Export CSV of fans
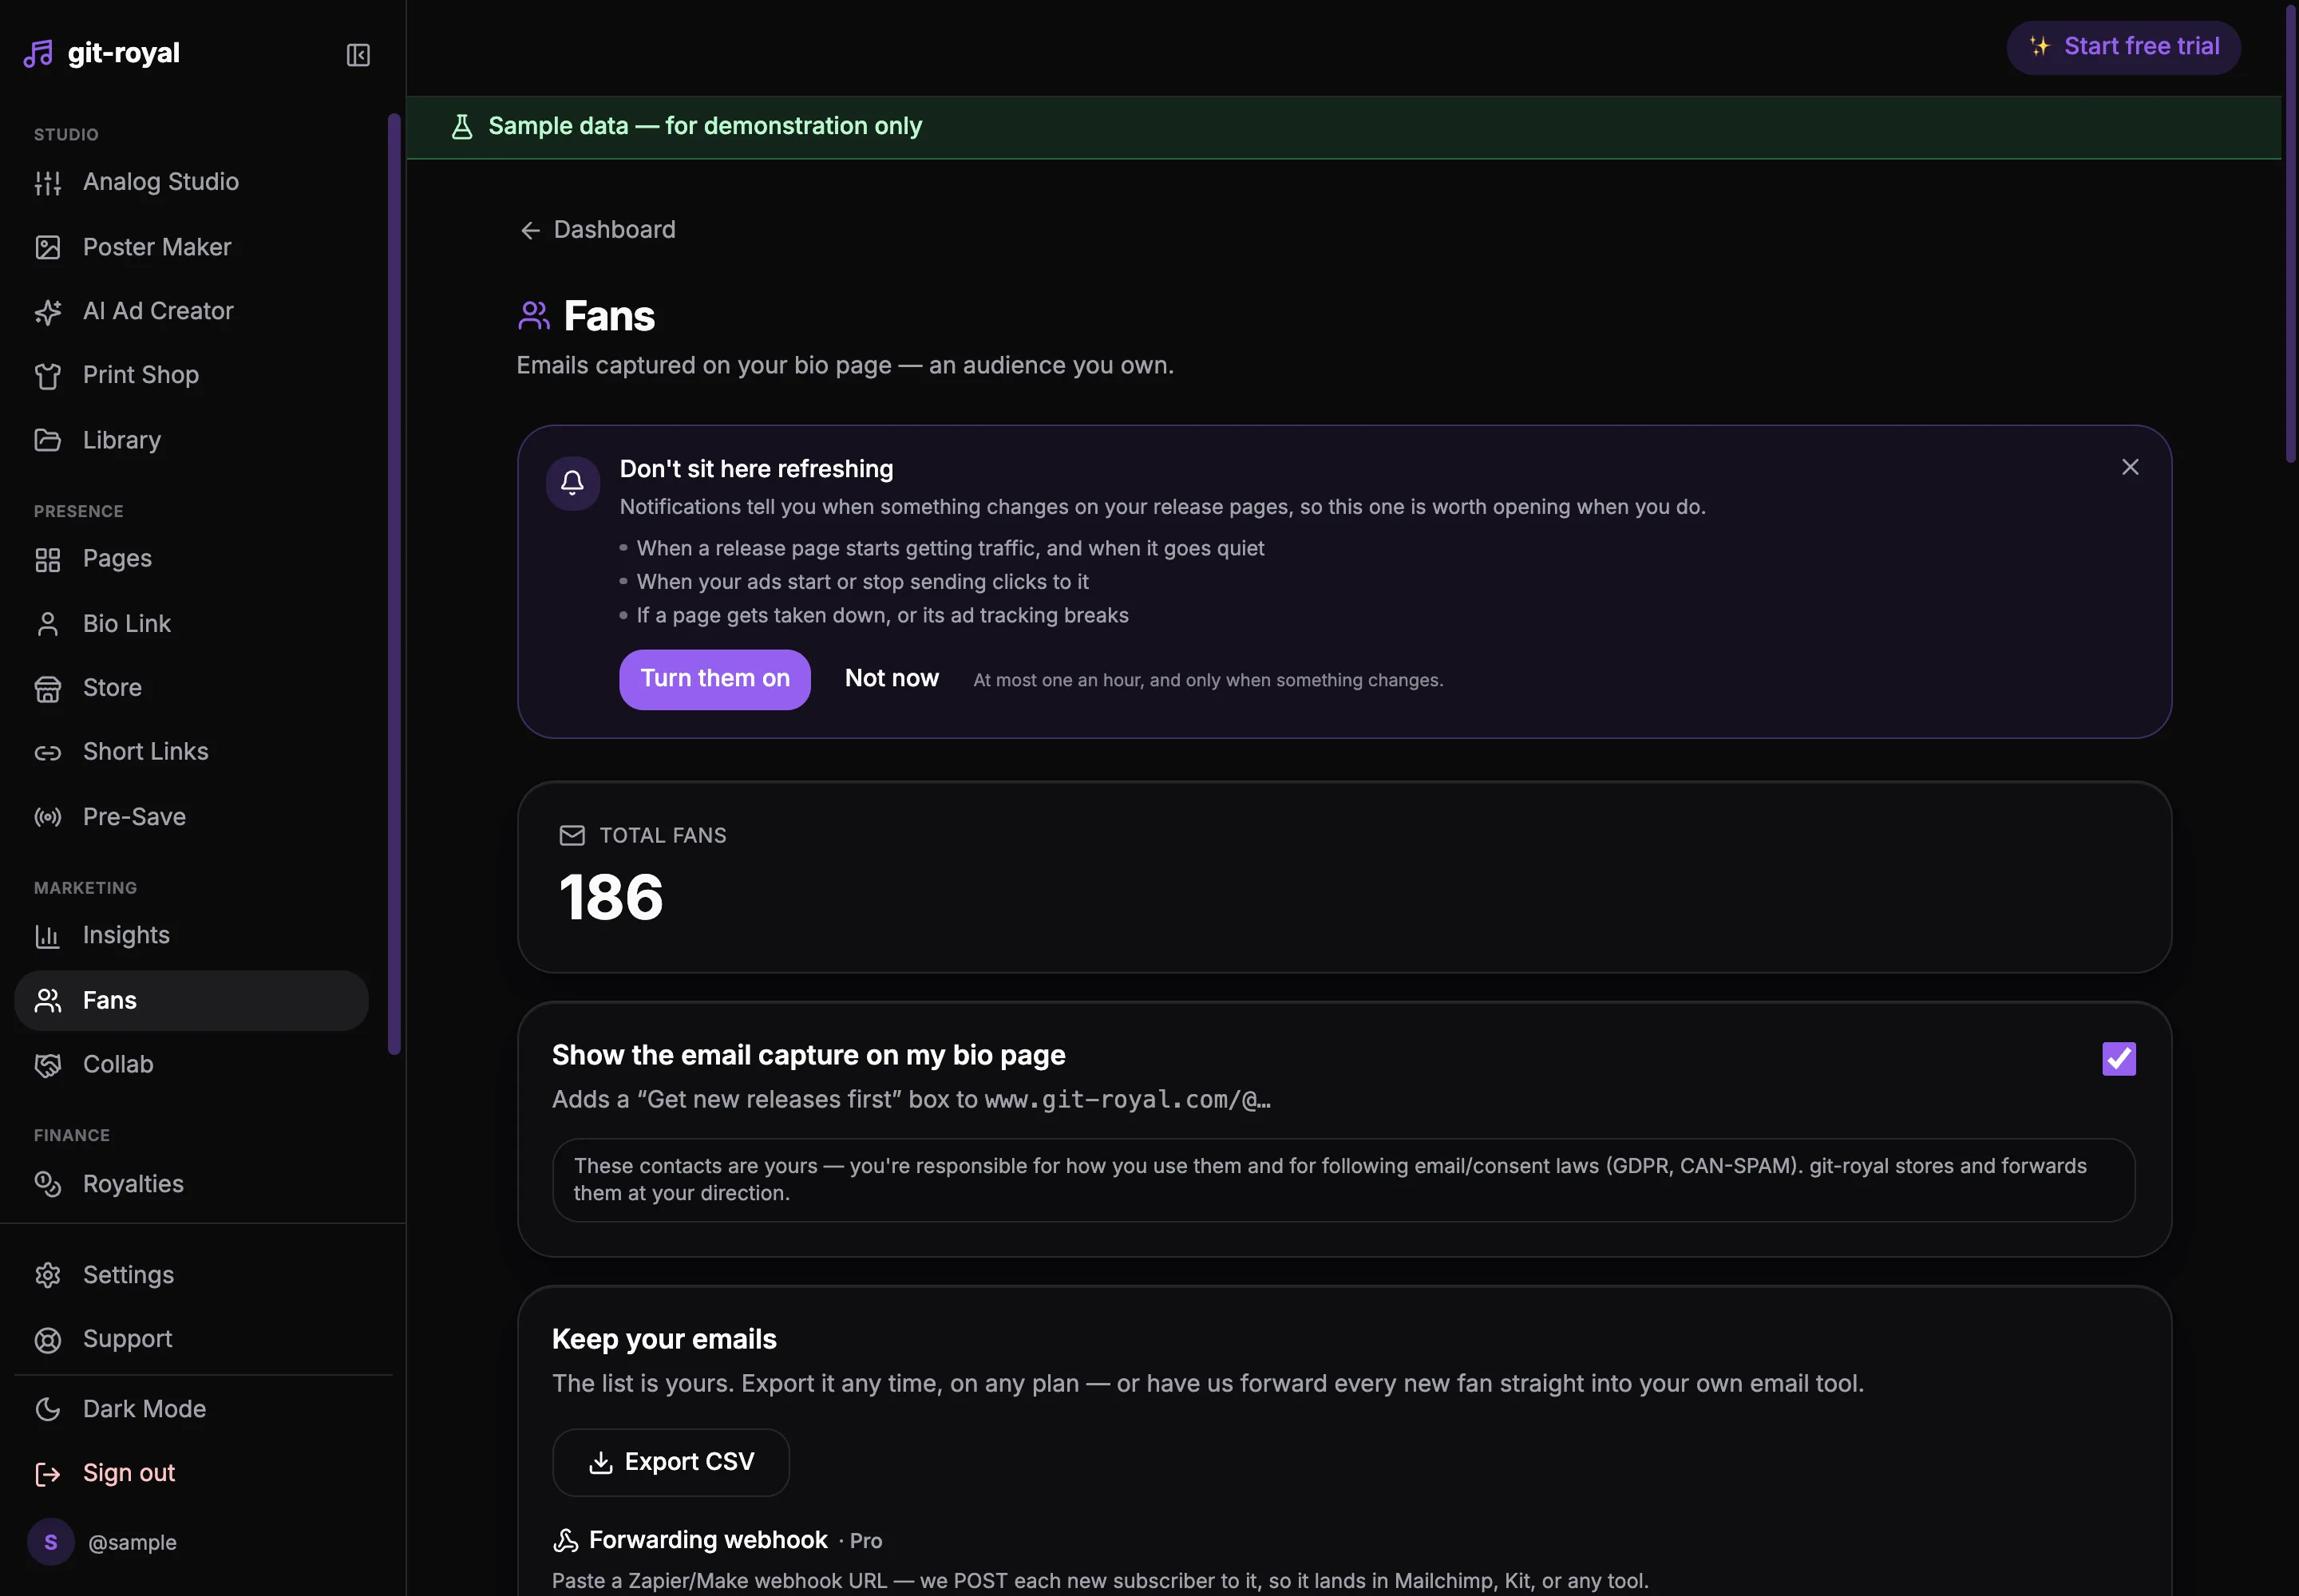 (671, 1462)
